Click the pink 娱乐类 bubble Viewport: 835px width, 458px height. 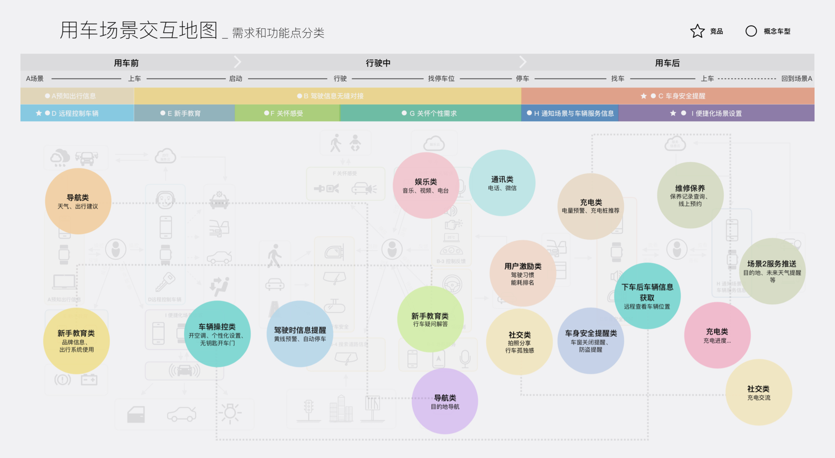pyautogui.click(x=426, y=185)
